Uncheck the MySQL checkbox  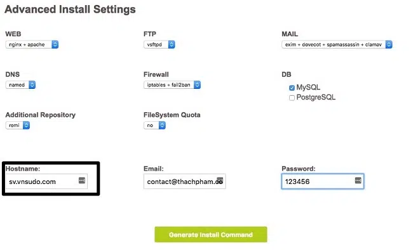292,88
